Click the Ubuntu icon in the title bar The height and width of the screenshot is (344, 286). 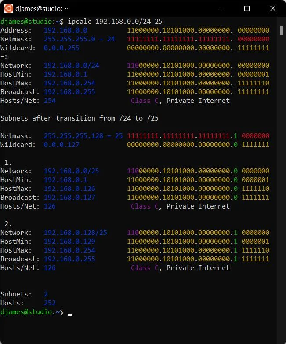coord(8,8)
